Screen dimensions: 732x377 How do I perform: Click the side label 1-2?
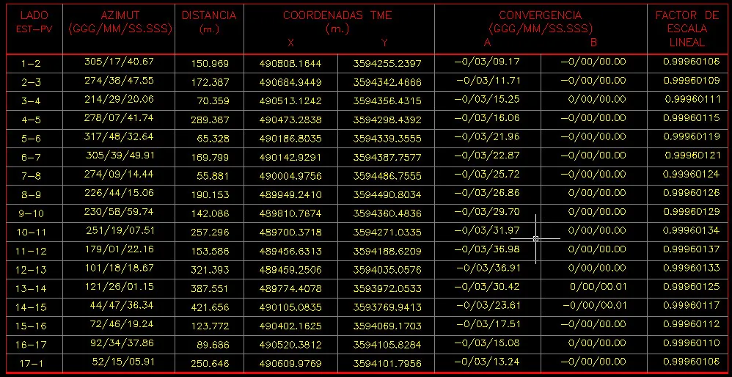click(x=32, y=64)
